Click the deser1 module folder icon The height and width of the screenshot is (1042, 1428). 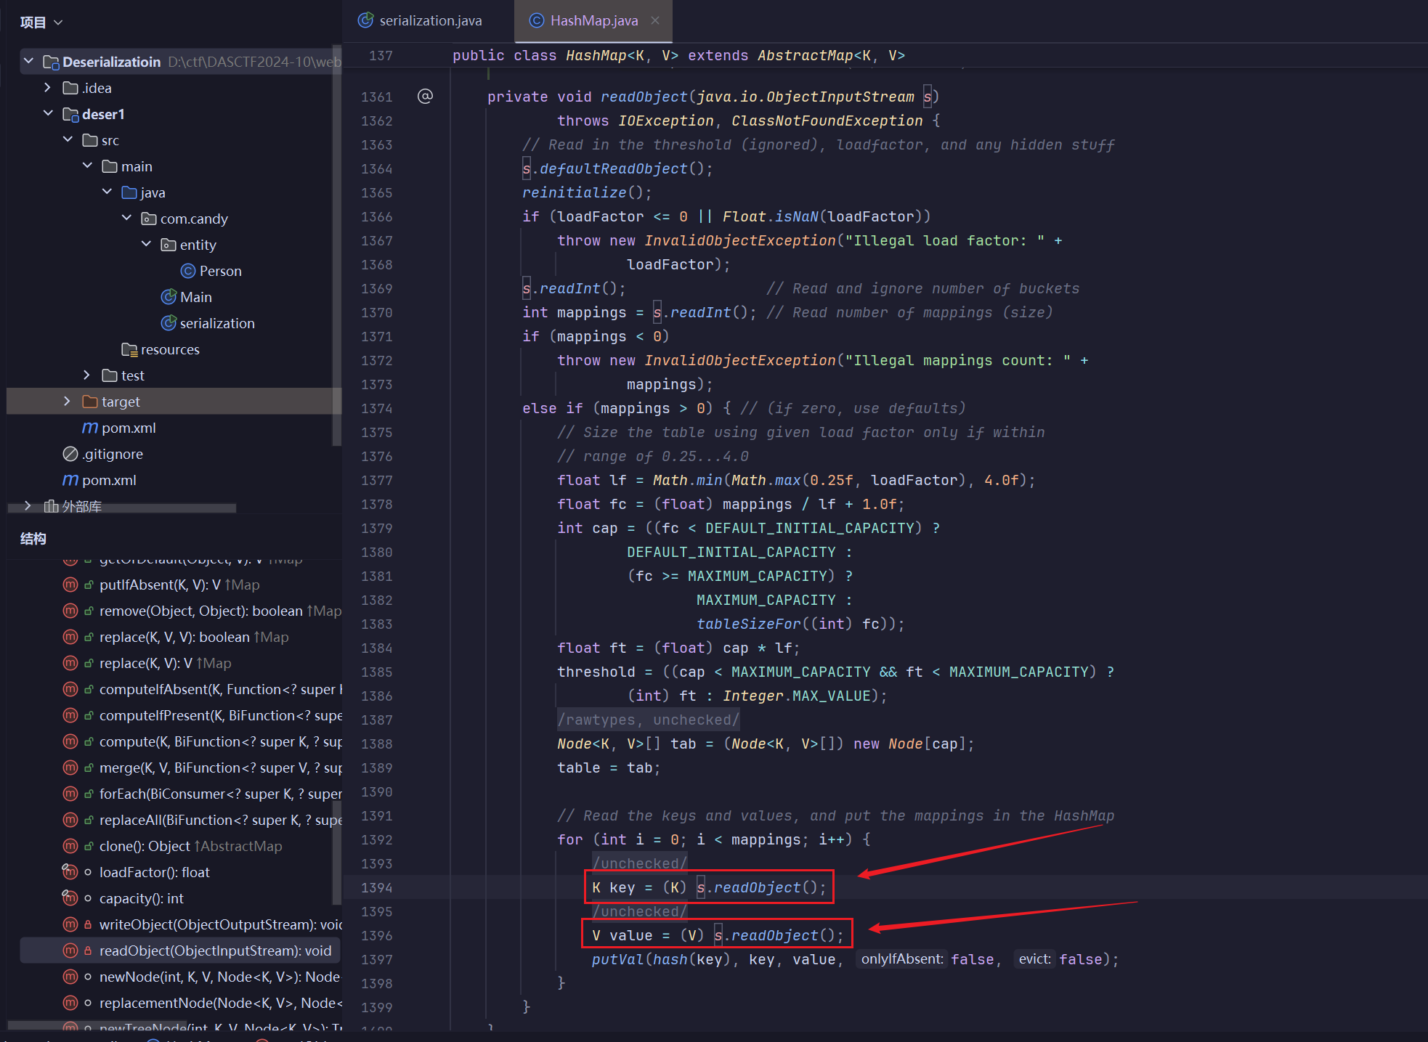point(70,114)
